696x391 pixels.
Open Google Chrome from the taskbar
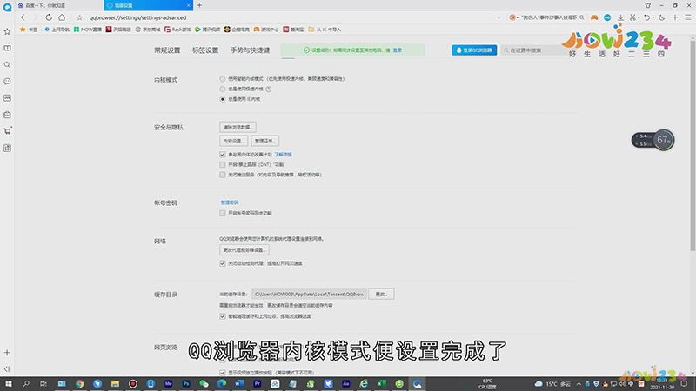(79, 384)
